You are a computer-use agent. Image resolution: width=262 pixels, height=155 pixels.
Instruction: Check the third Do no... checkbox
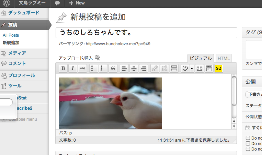pyautogui.click(x=248, y=149)
